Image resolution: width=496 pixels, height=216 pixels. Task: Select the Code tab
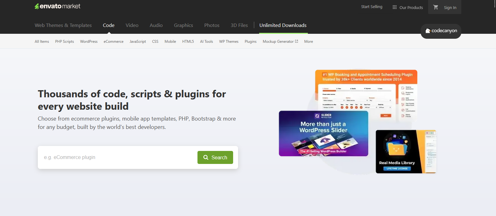(x=108, y=25)
